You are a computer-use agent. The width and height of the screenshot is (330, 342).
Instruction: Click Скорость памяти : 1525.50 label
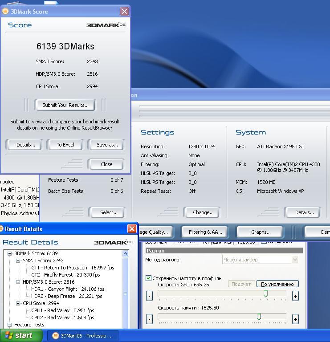pyautogui.click(x=188, y=308)
